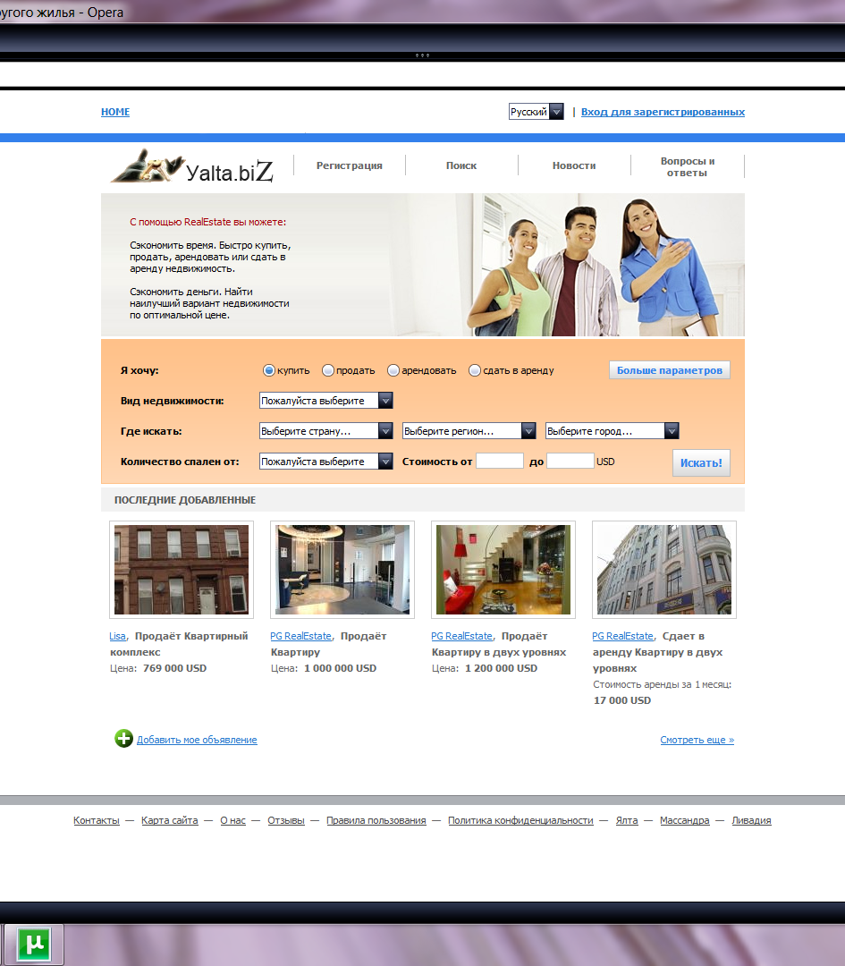The width and height of the screenshot is (845, 966).
Task: Select the 'продать' radio button
Action: click(x=327, y=370)
